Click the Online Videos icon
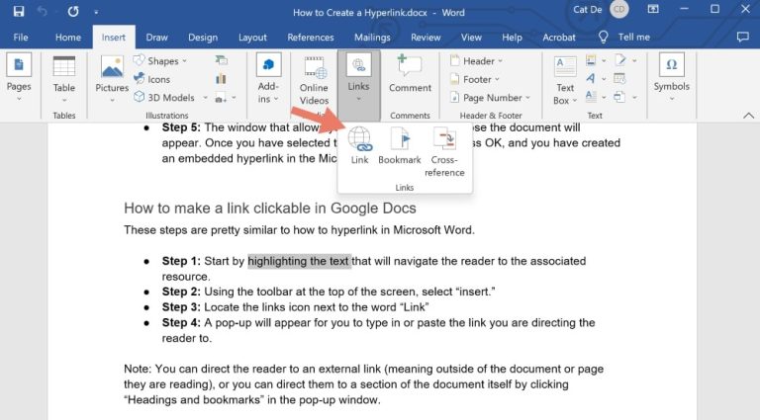Image resolution: width=760 pixels, height=420 pixels. (x=314, y=68)
